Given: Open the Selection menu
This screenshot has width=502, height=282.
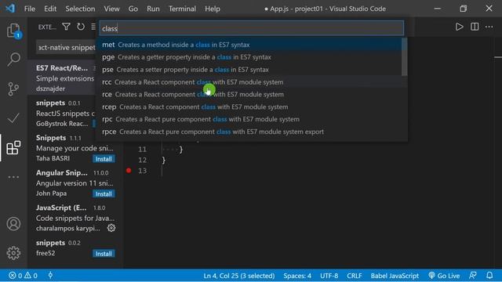Looking at the screenshot, I should (80, 9).
